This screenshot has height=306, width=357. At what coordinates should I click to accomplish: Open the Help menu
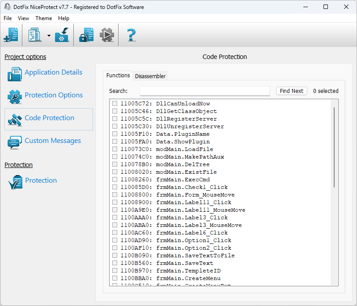point(64,18)
